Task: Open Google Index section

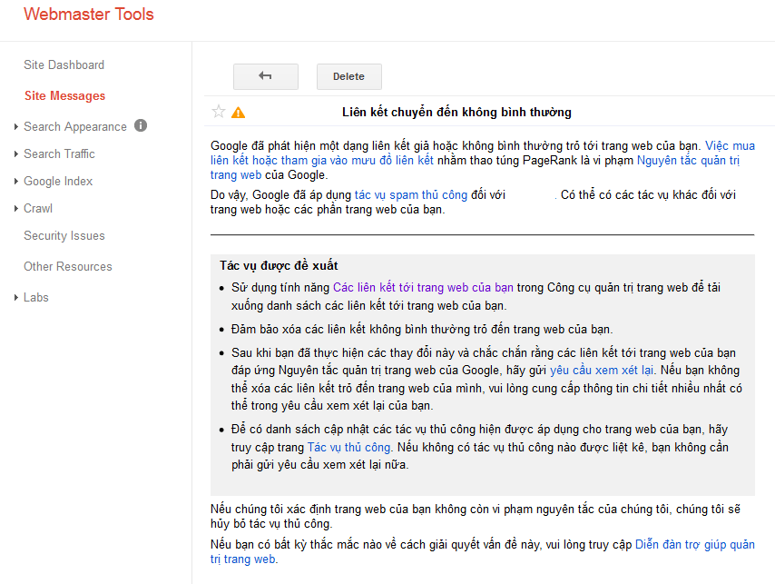Action: tap(58, 181)
